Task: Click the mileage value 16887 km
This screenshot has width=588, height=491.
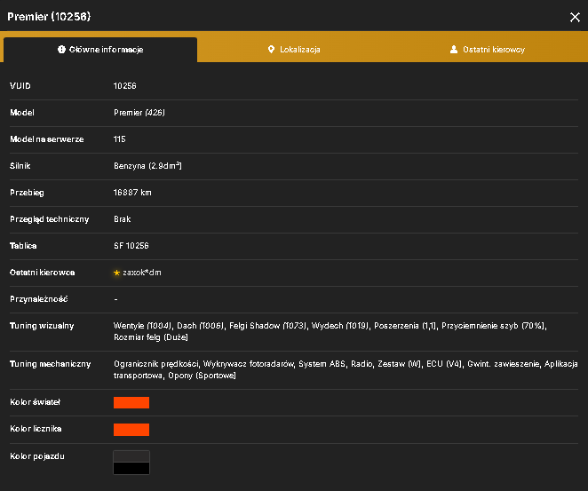Action: pyautogui.click(x=132, y=193)
